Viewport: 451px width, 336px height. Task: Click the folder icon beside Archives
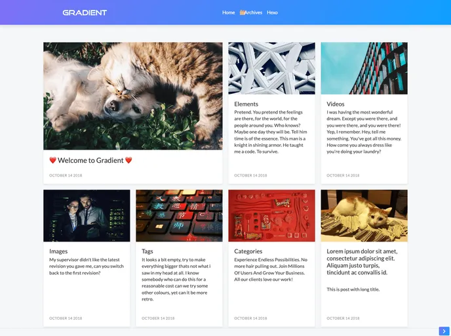(242, 12)
